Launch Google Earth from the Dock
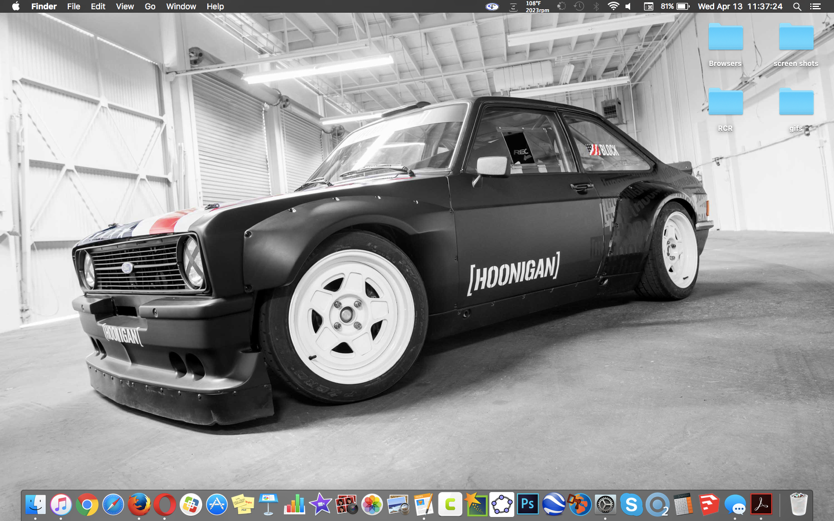The image size is (834, 521). point(554,504)
